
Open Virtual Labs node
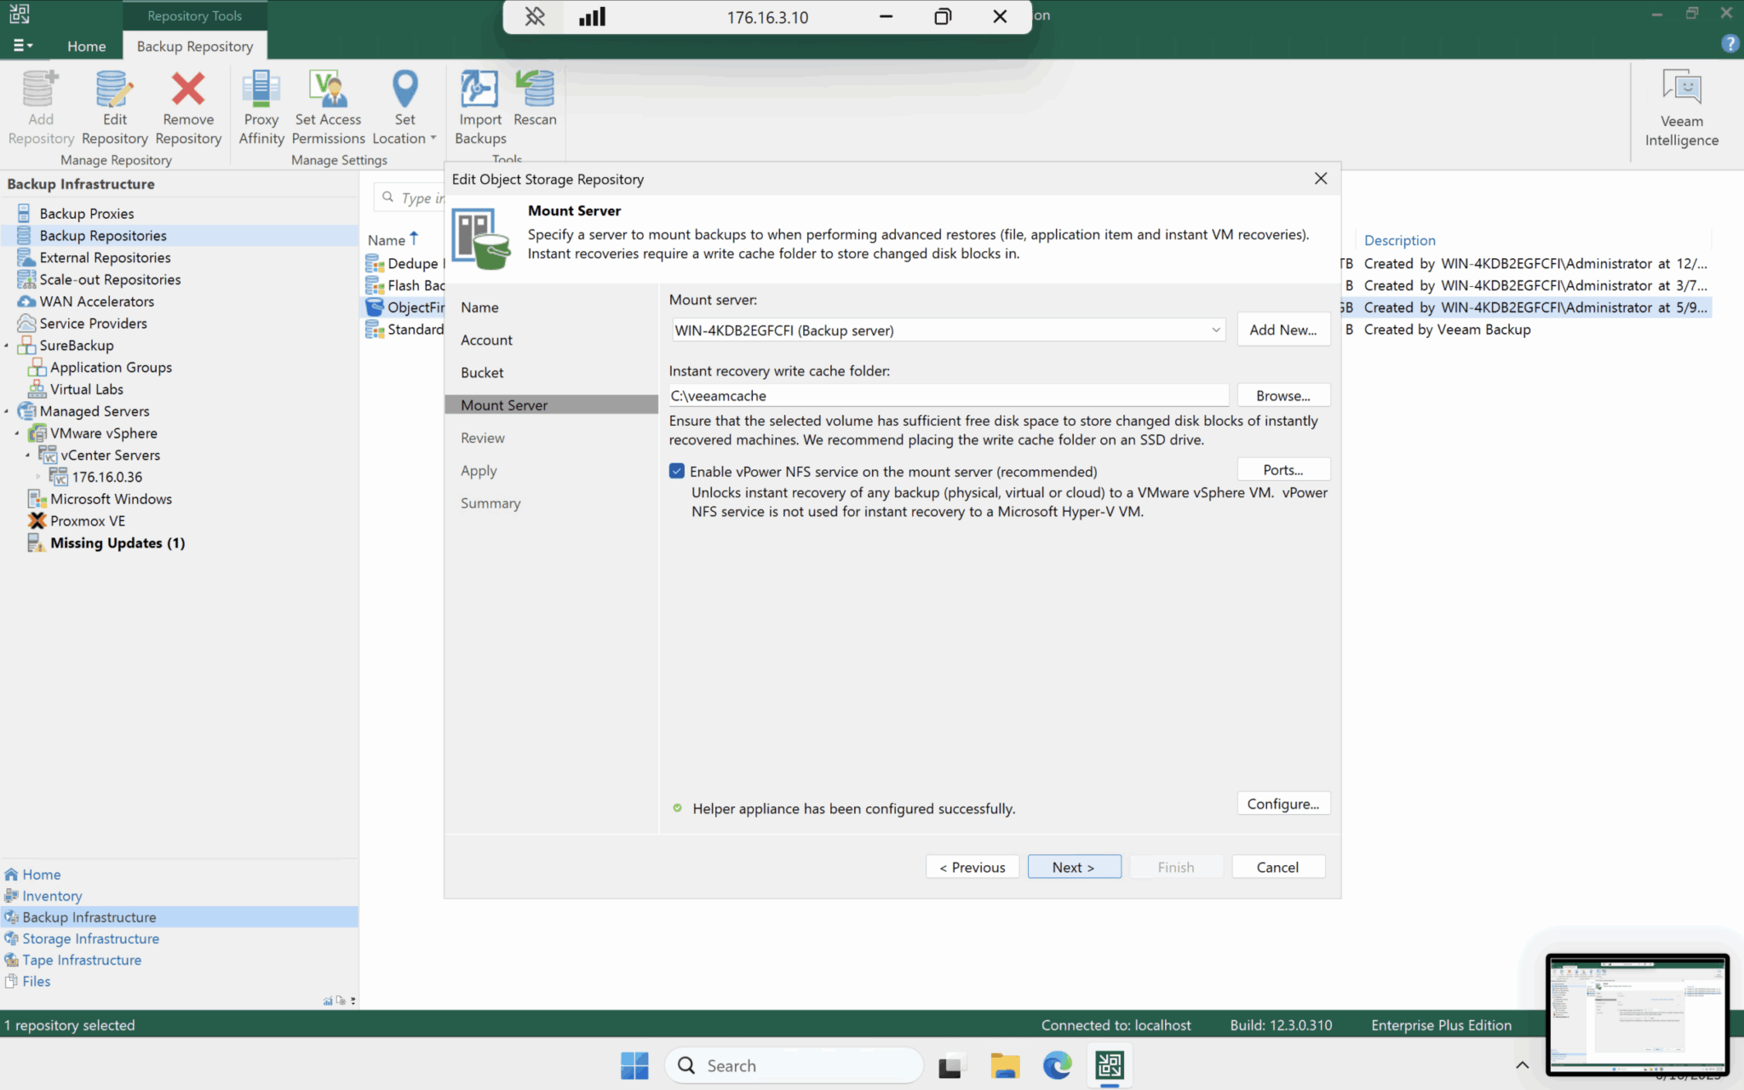86,389
